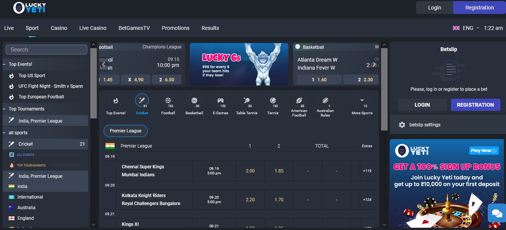Click the International globe icon

point(11,197)
